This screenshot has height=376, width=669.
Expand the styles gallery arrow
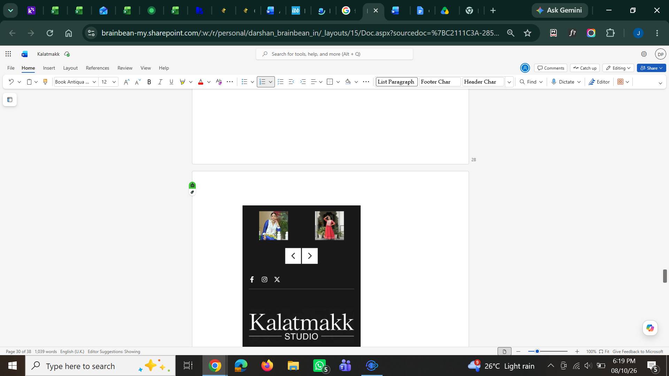click(509, 82)
